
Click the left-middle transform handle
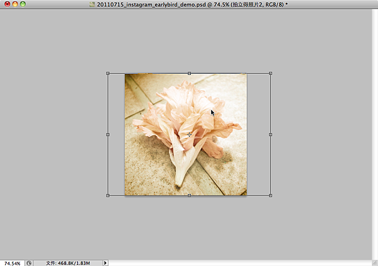108,134
